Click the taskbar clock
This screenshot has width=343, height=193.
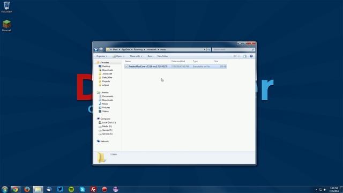(x=334, y=189)
